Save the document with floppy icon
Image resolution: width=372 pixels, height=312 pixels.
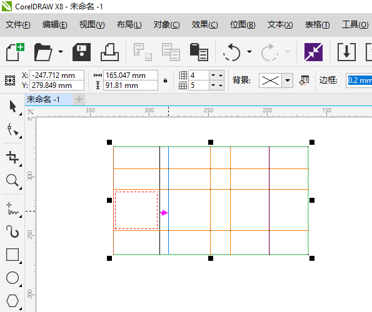81,52
